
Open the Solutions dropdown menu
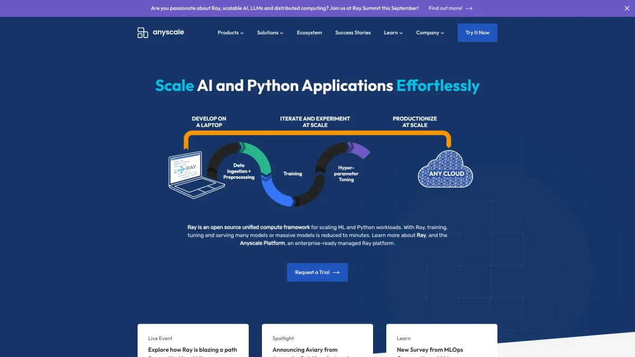click(x=270, y=33)
